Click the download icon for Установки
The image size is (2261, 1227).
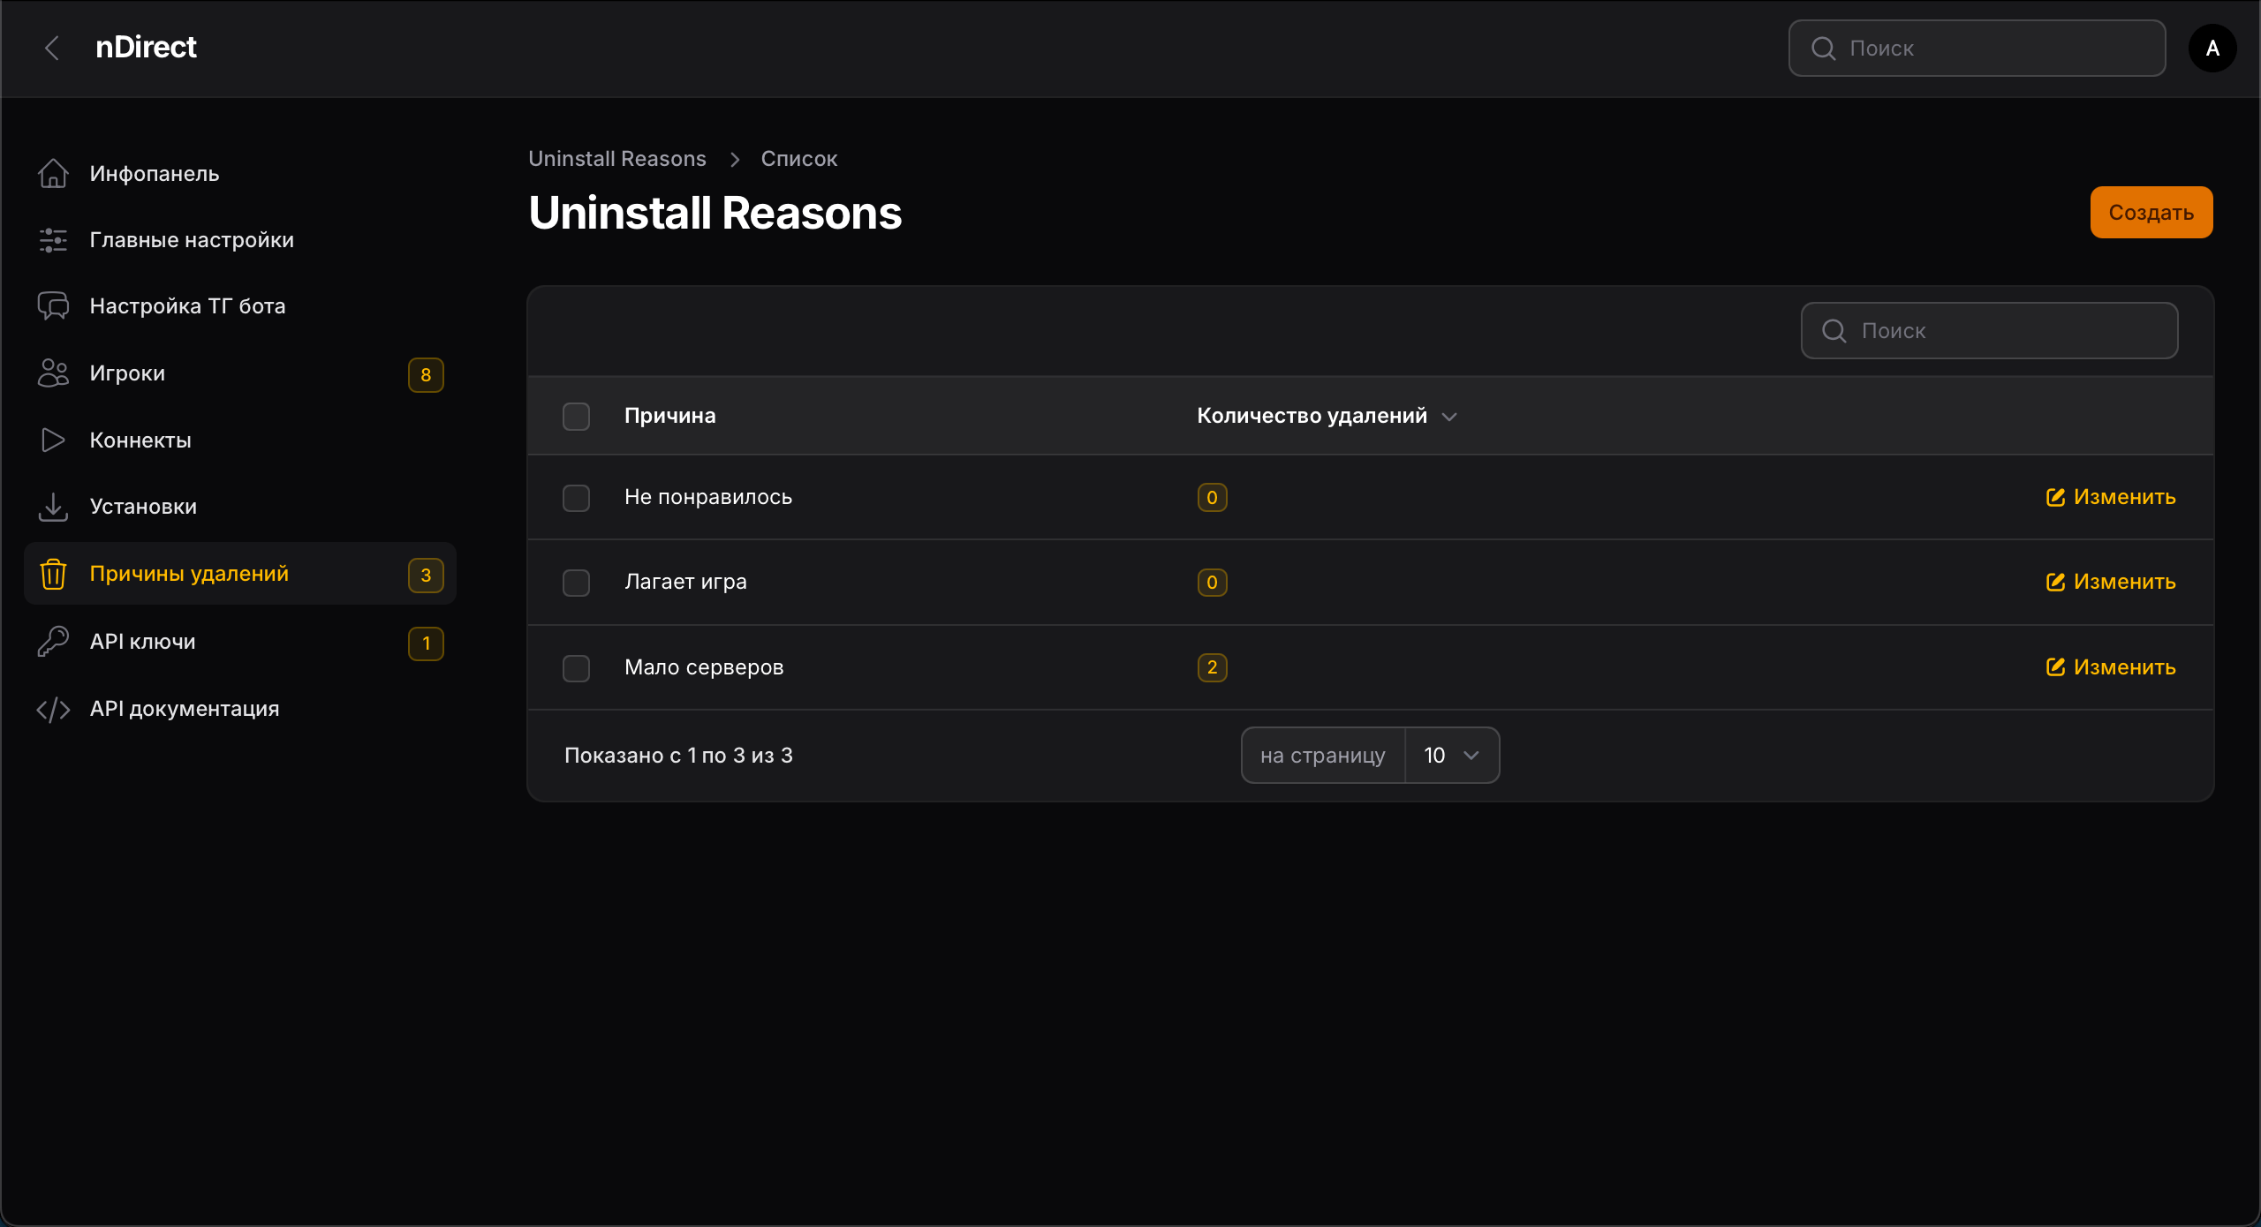(x=53, y=507)
